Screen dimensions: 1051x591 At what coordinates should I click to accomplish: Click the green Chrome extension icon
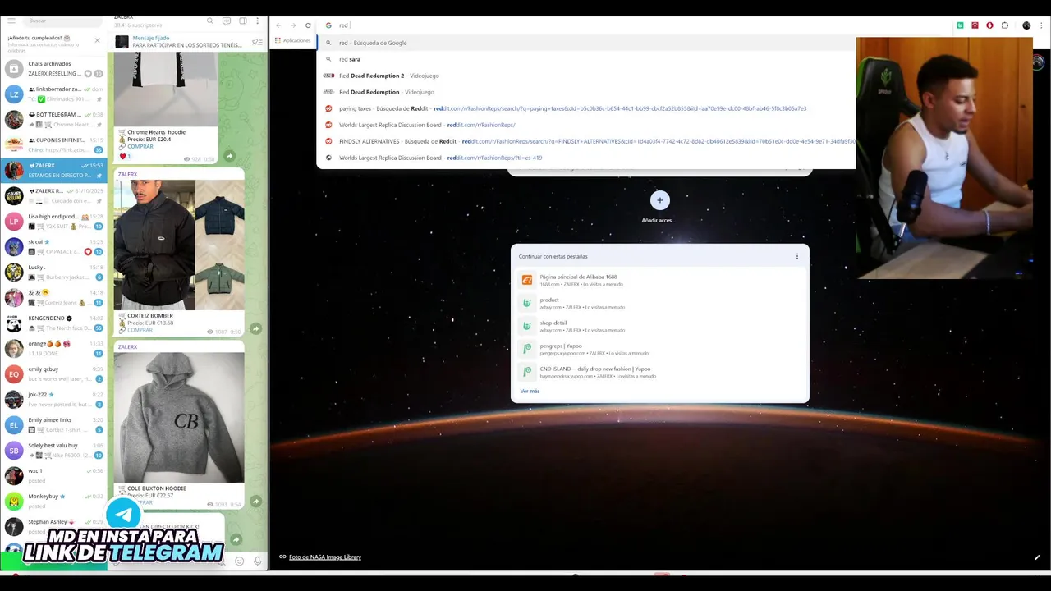960,25
